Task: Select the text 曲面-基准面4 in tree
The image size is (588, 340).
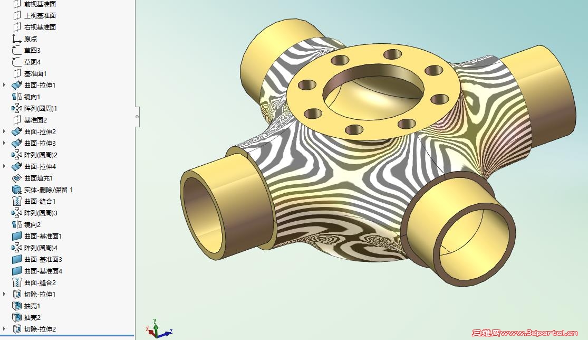Action: point(43,271)
